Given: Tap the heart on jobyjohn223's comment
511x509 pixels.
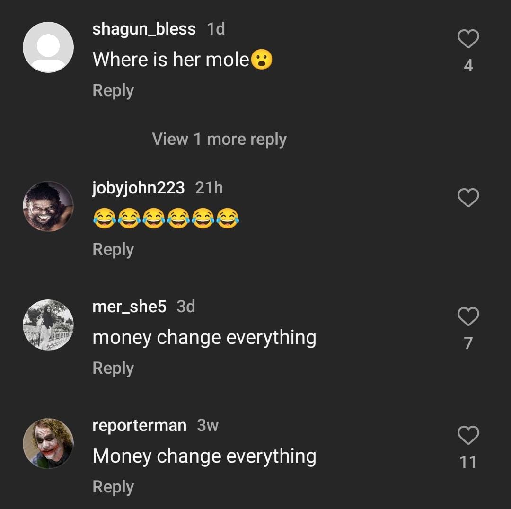Looking at the screenshot, I should pos(468,198).
